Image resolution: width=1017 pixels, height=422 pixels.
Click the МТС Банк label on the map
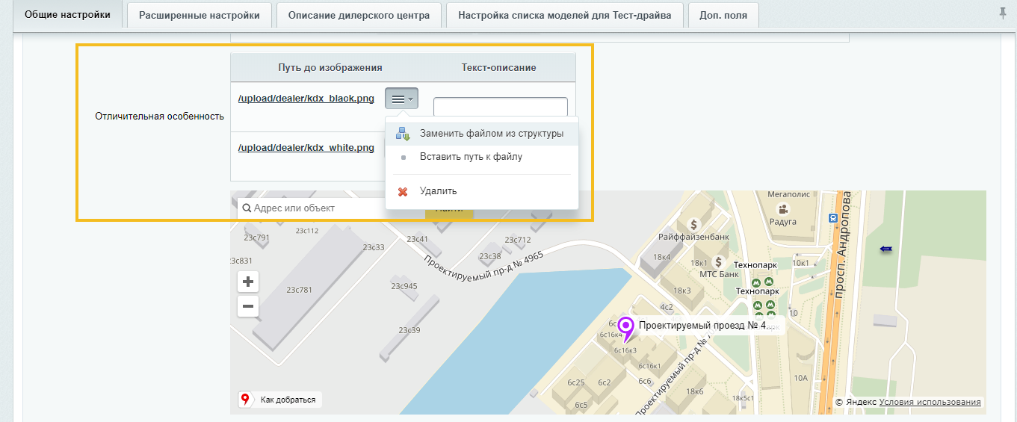point(719,275)
